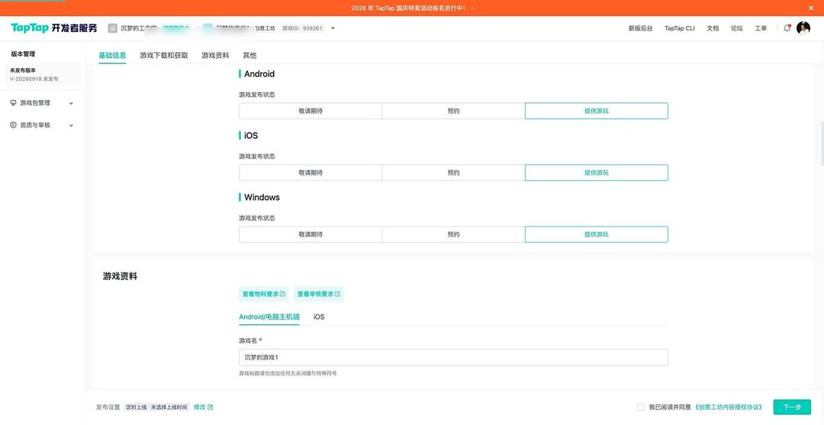Select 预约 for Android release status
Viewport: 824px width, 425px height.
453,111
